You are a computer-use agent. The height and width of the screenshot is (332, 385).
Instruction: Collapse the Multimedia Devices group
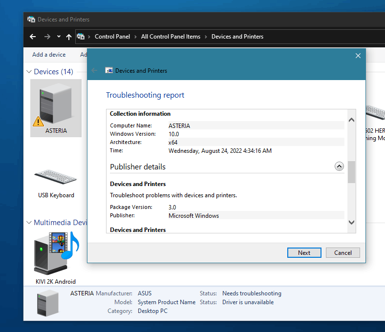coord(29,222)
